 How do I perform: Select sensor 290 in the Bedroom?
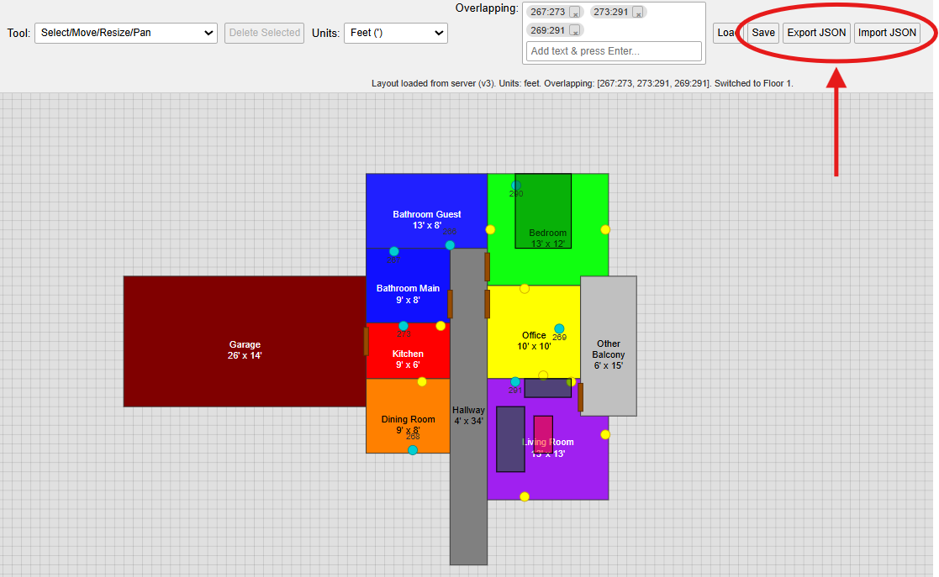click(516, 186)
